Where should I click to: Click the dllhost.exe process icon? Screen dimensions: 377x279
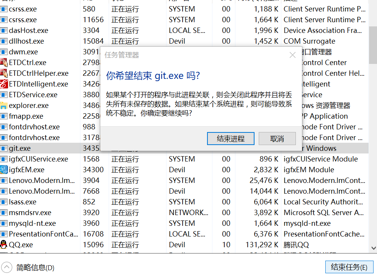(x=4, y=41)
